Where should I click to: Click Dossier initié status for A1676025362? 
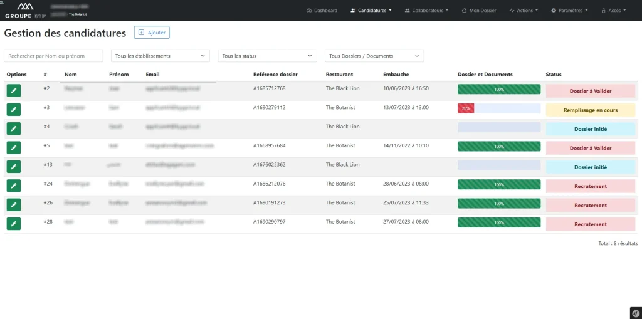pyautogui.click(x=591, y=167)
